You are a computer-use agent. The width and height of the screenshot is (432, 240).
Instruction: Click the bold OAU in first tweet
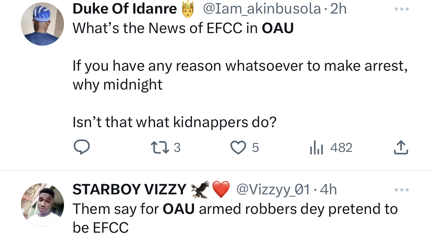(277, 28)
